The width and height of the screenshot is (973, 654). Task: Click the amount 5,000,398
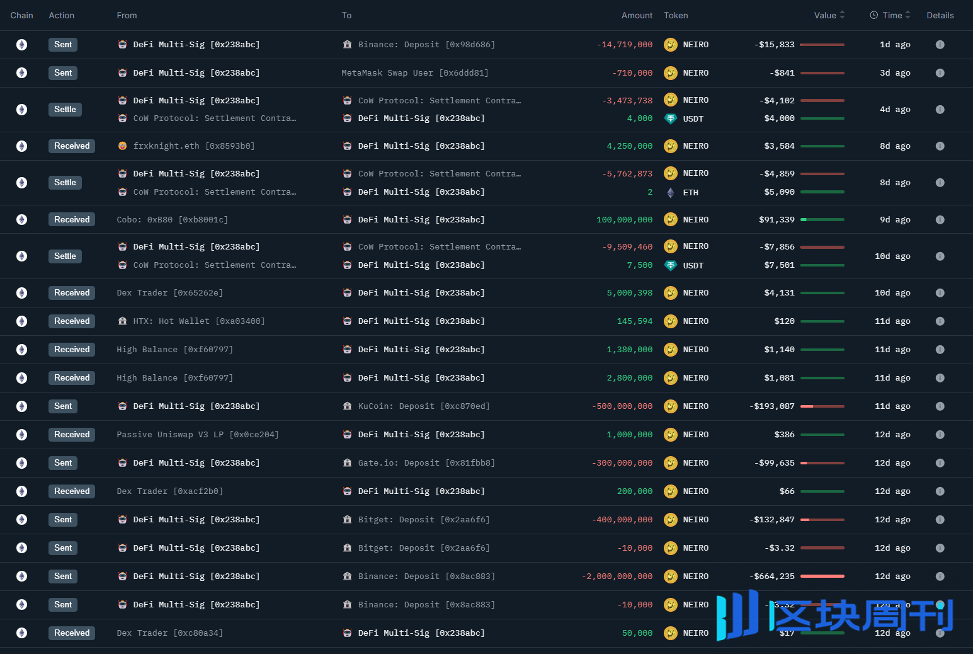[x=630, y=293]
